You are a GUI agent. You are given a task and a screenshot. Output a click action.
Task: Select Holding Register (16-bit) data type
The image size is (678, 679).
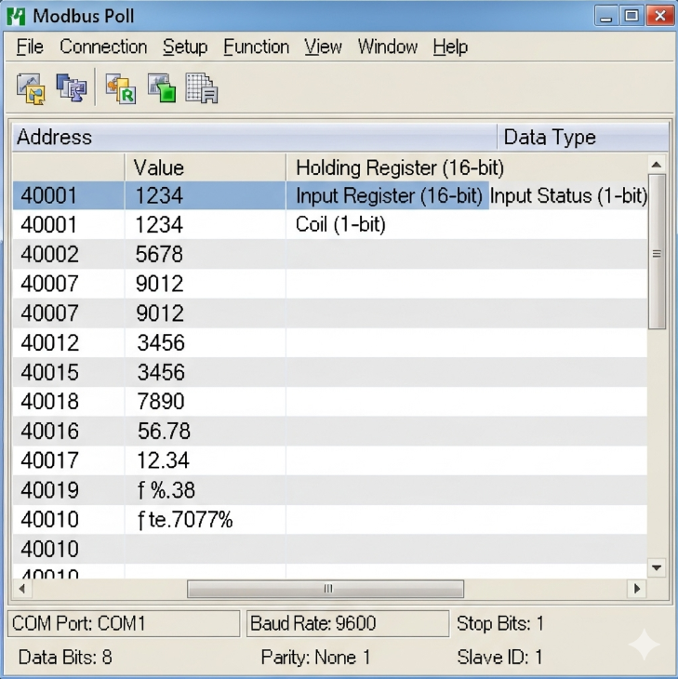400,168
